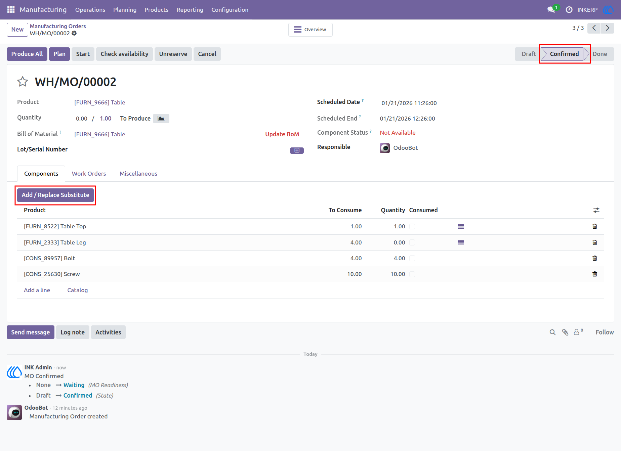Tick Consumed checkbox for Table Top
The image size is (621, 452).
(x=412, y=227)
